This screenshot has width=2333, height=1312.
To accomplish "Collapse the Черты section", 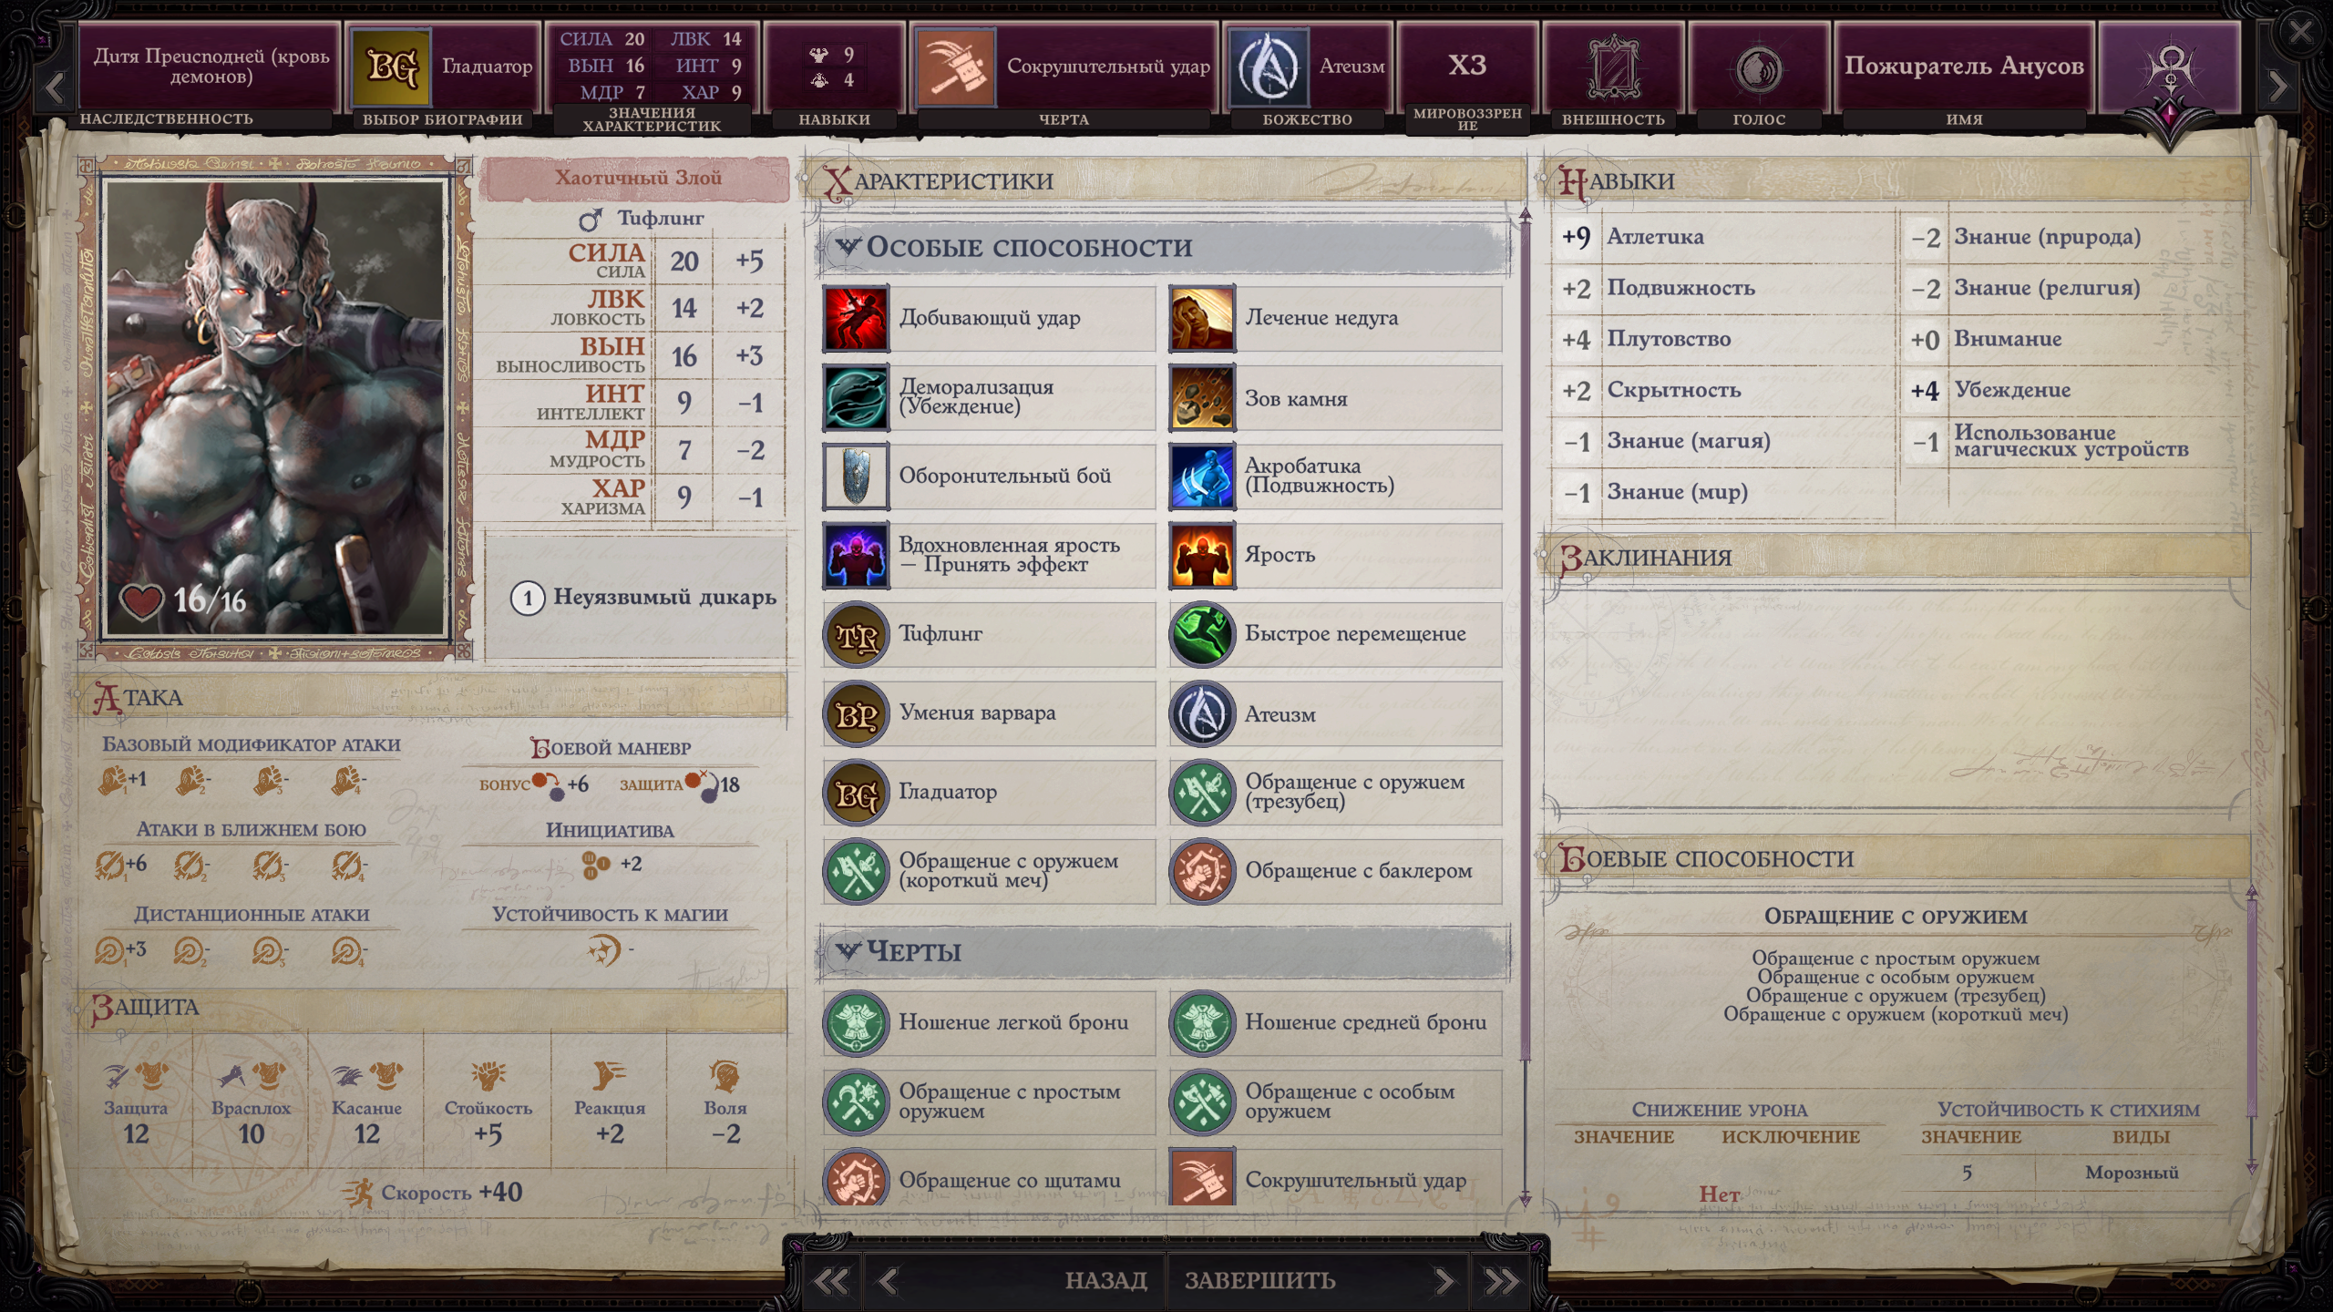I will (848, 951).
